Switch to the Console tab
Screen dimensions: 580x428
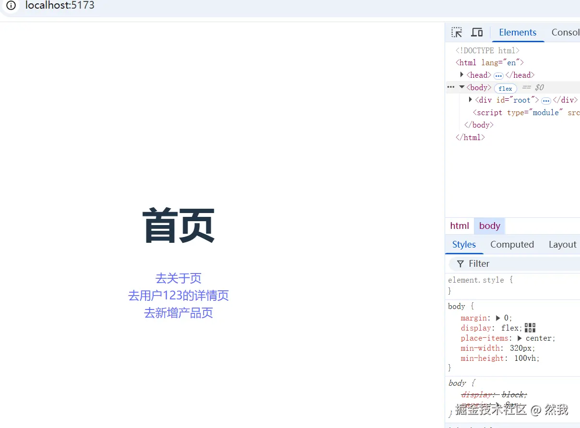click(x=565, y=32)
